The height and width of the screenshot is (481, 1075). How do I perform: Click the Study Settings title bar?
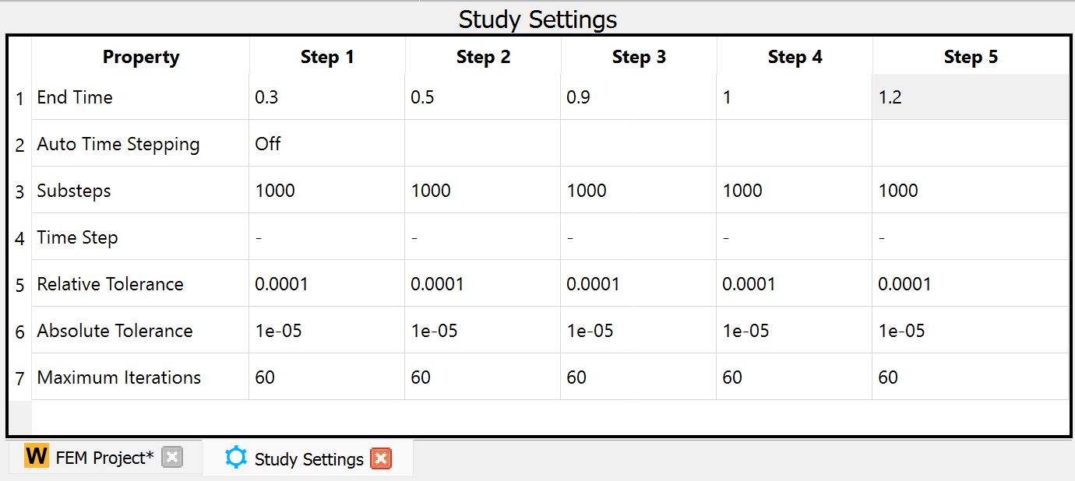537,19
